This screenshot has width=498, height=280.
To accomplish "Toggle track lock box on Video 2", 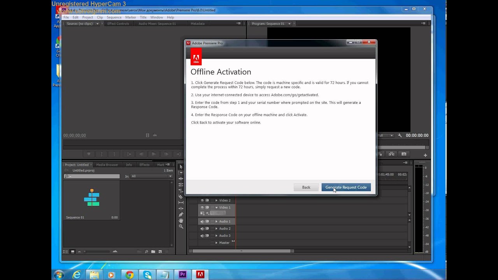I will 212,200.
